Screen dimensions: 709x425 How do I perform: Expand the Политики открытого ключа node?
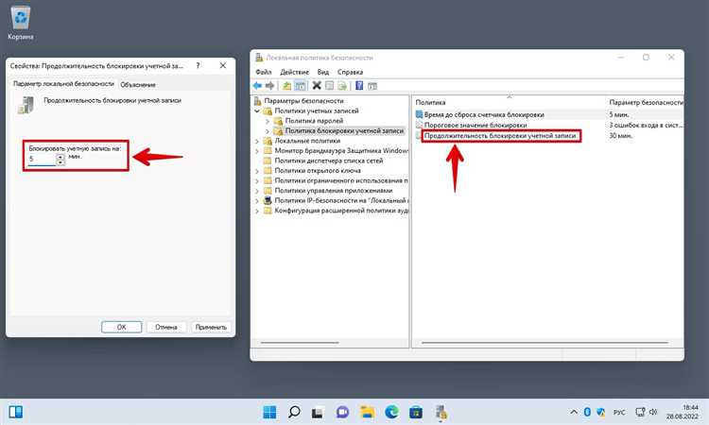[257, 171]
